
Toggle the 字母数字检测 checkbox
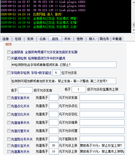pyautogui.click(x=9, y=73)
